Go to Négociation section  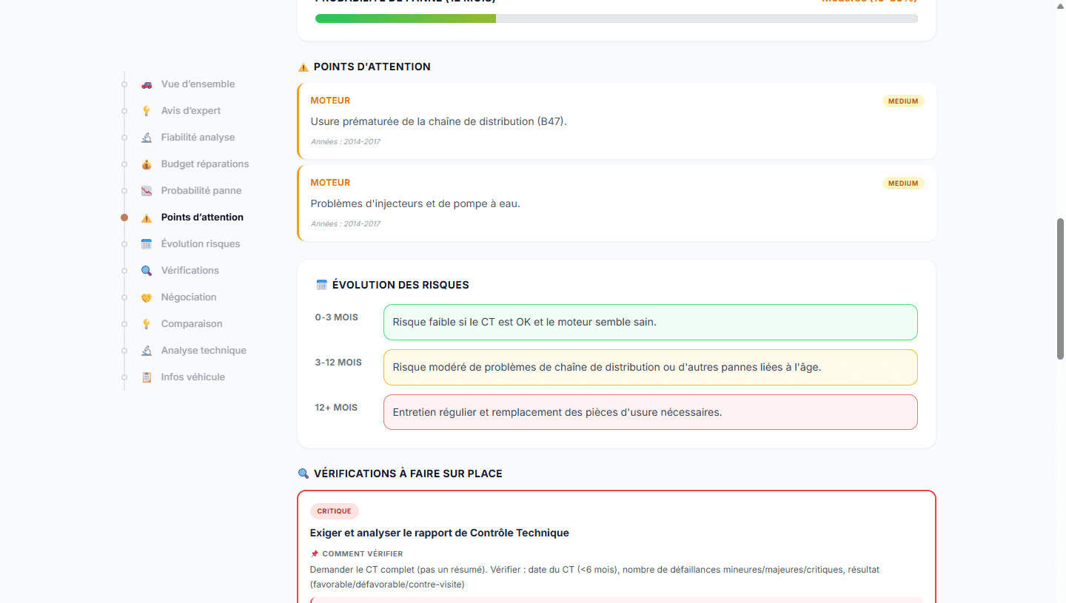[x=189, y=297]
